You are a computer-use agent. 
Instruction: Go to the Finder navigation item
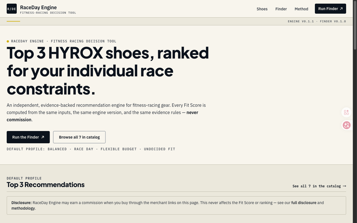(281, 9)
